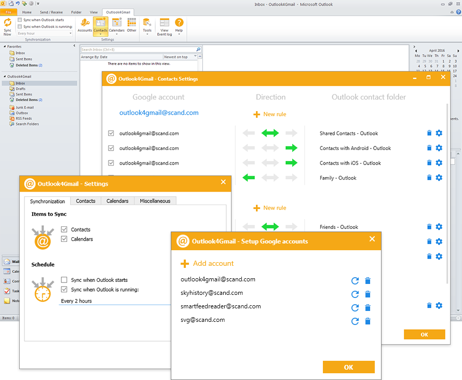This screenshot has width=462, height=380.
Task: Delete the svg@scand.com account
Action: pos(368,321)
